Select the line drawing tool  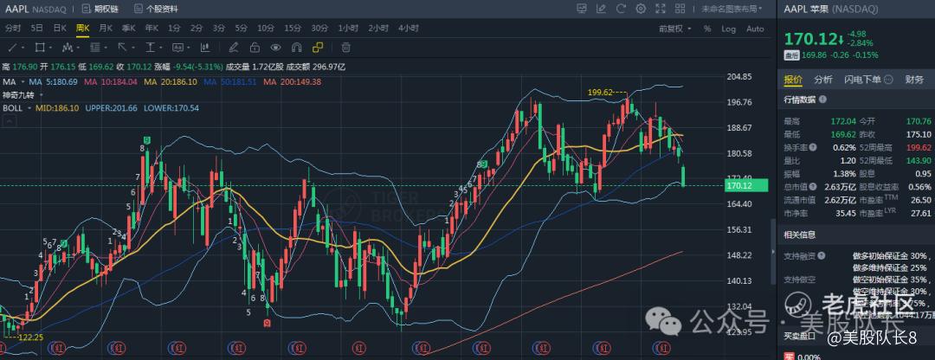[12, 47]
